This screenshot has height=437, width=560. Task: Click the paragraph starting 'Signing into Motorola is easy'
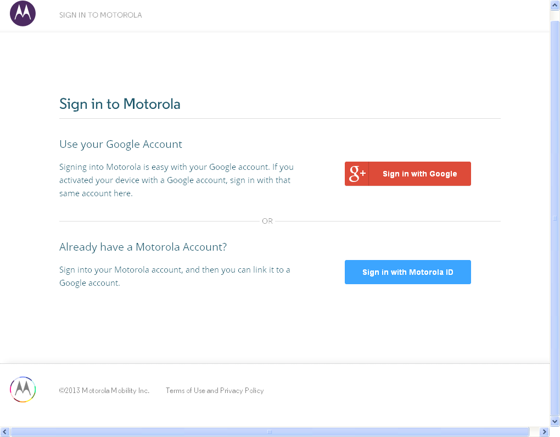click(176, 180)
